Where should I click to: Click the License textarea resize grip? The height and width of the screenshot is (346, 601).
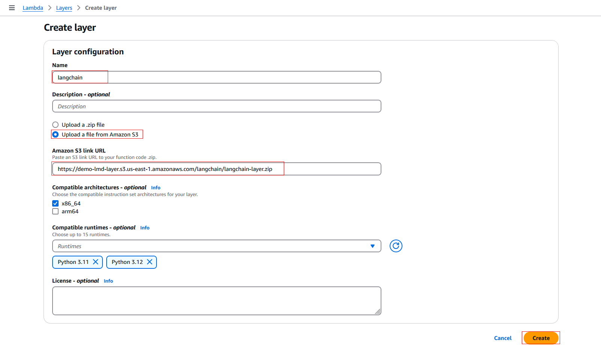click(x=378, y=312)
